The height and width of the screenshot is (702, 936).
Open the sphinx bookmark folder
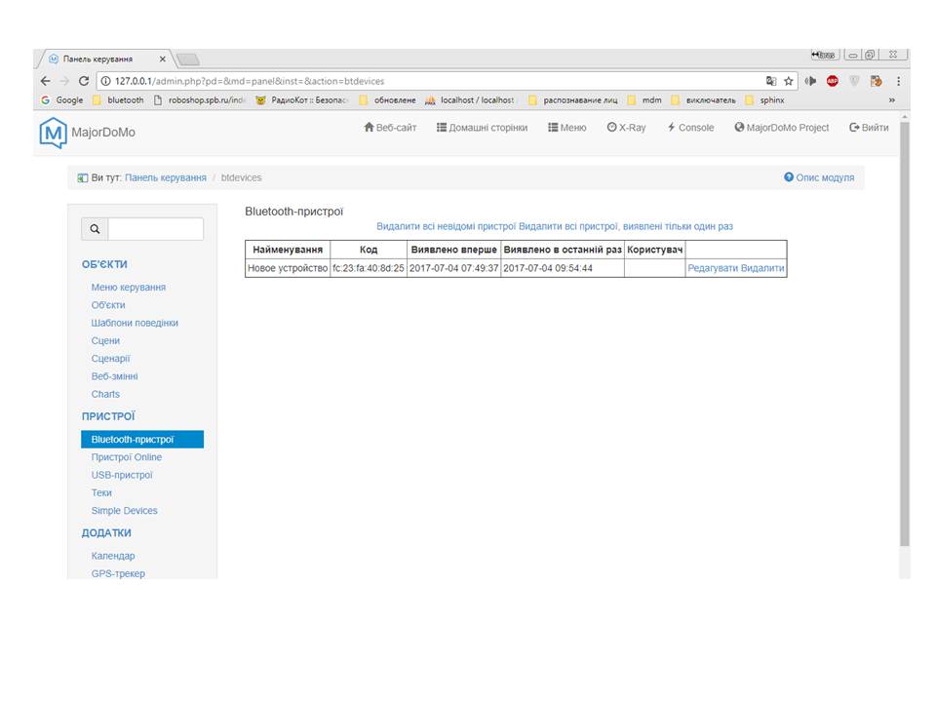coord(764,100)
